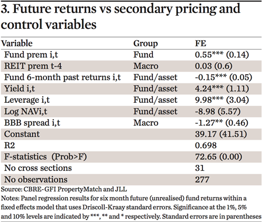Select the 'Group' column header

[146, 44]
